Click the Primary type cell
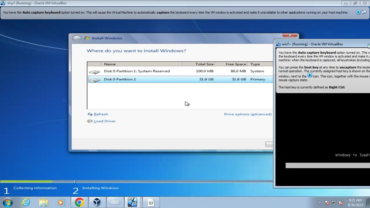This screenshot has height=208, width=370. coord(258,79)
